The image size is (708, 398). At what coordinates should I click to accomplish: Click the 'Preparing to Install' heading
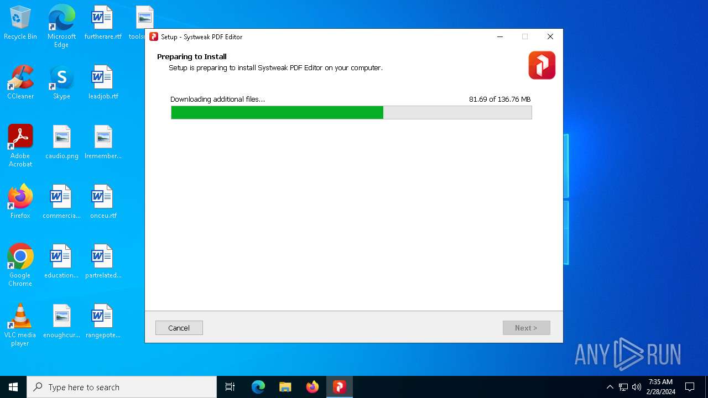click(192, 56)
